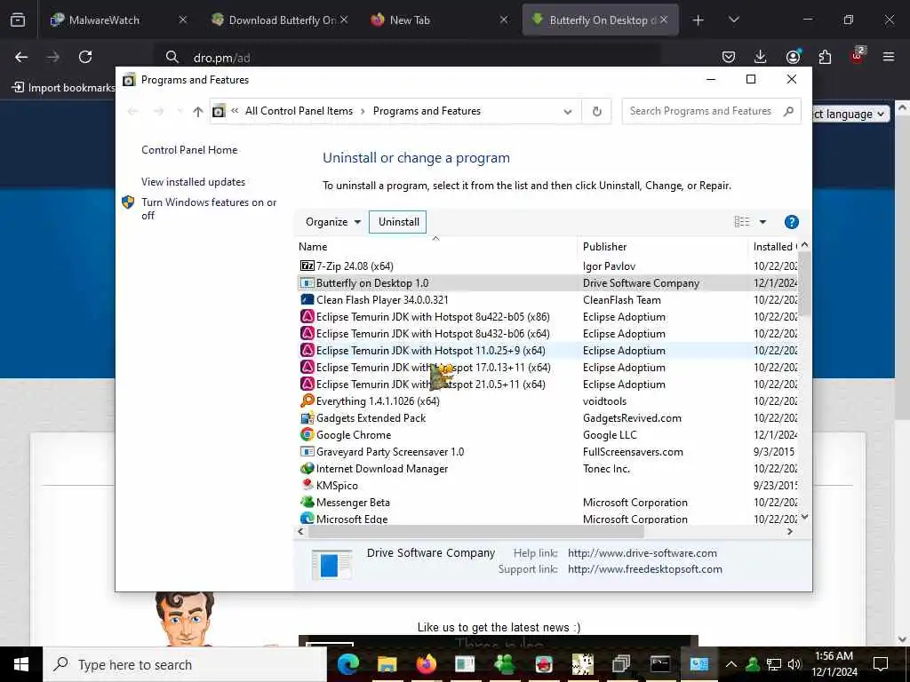Click the volume icon in system tray

tap(794, 664)
